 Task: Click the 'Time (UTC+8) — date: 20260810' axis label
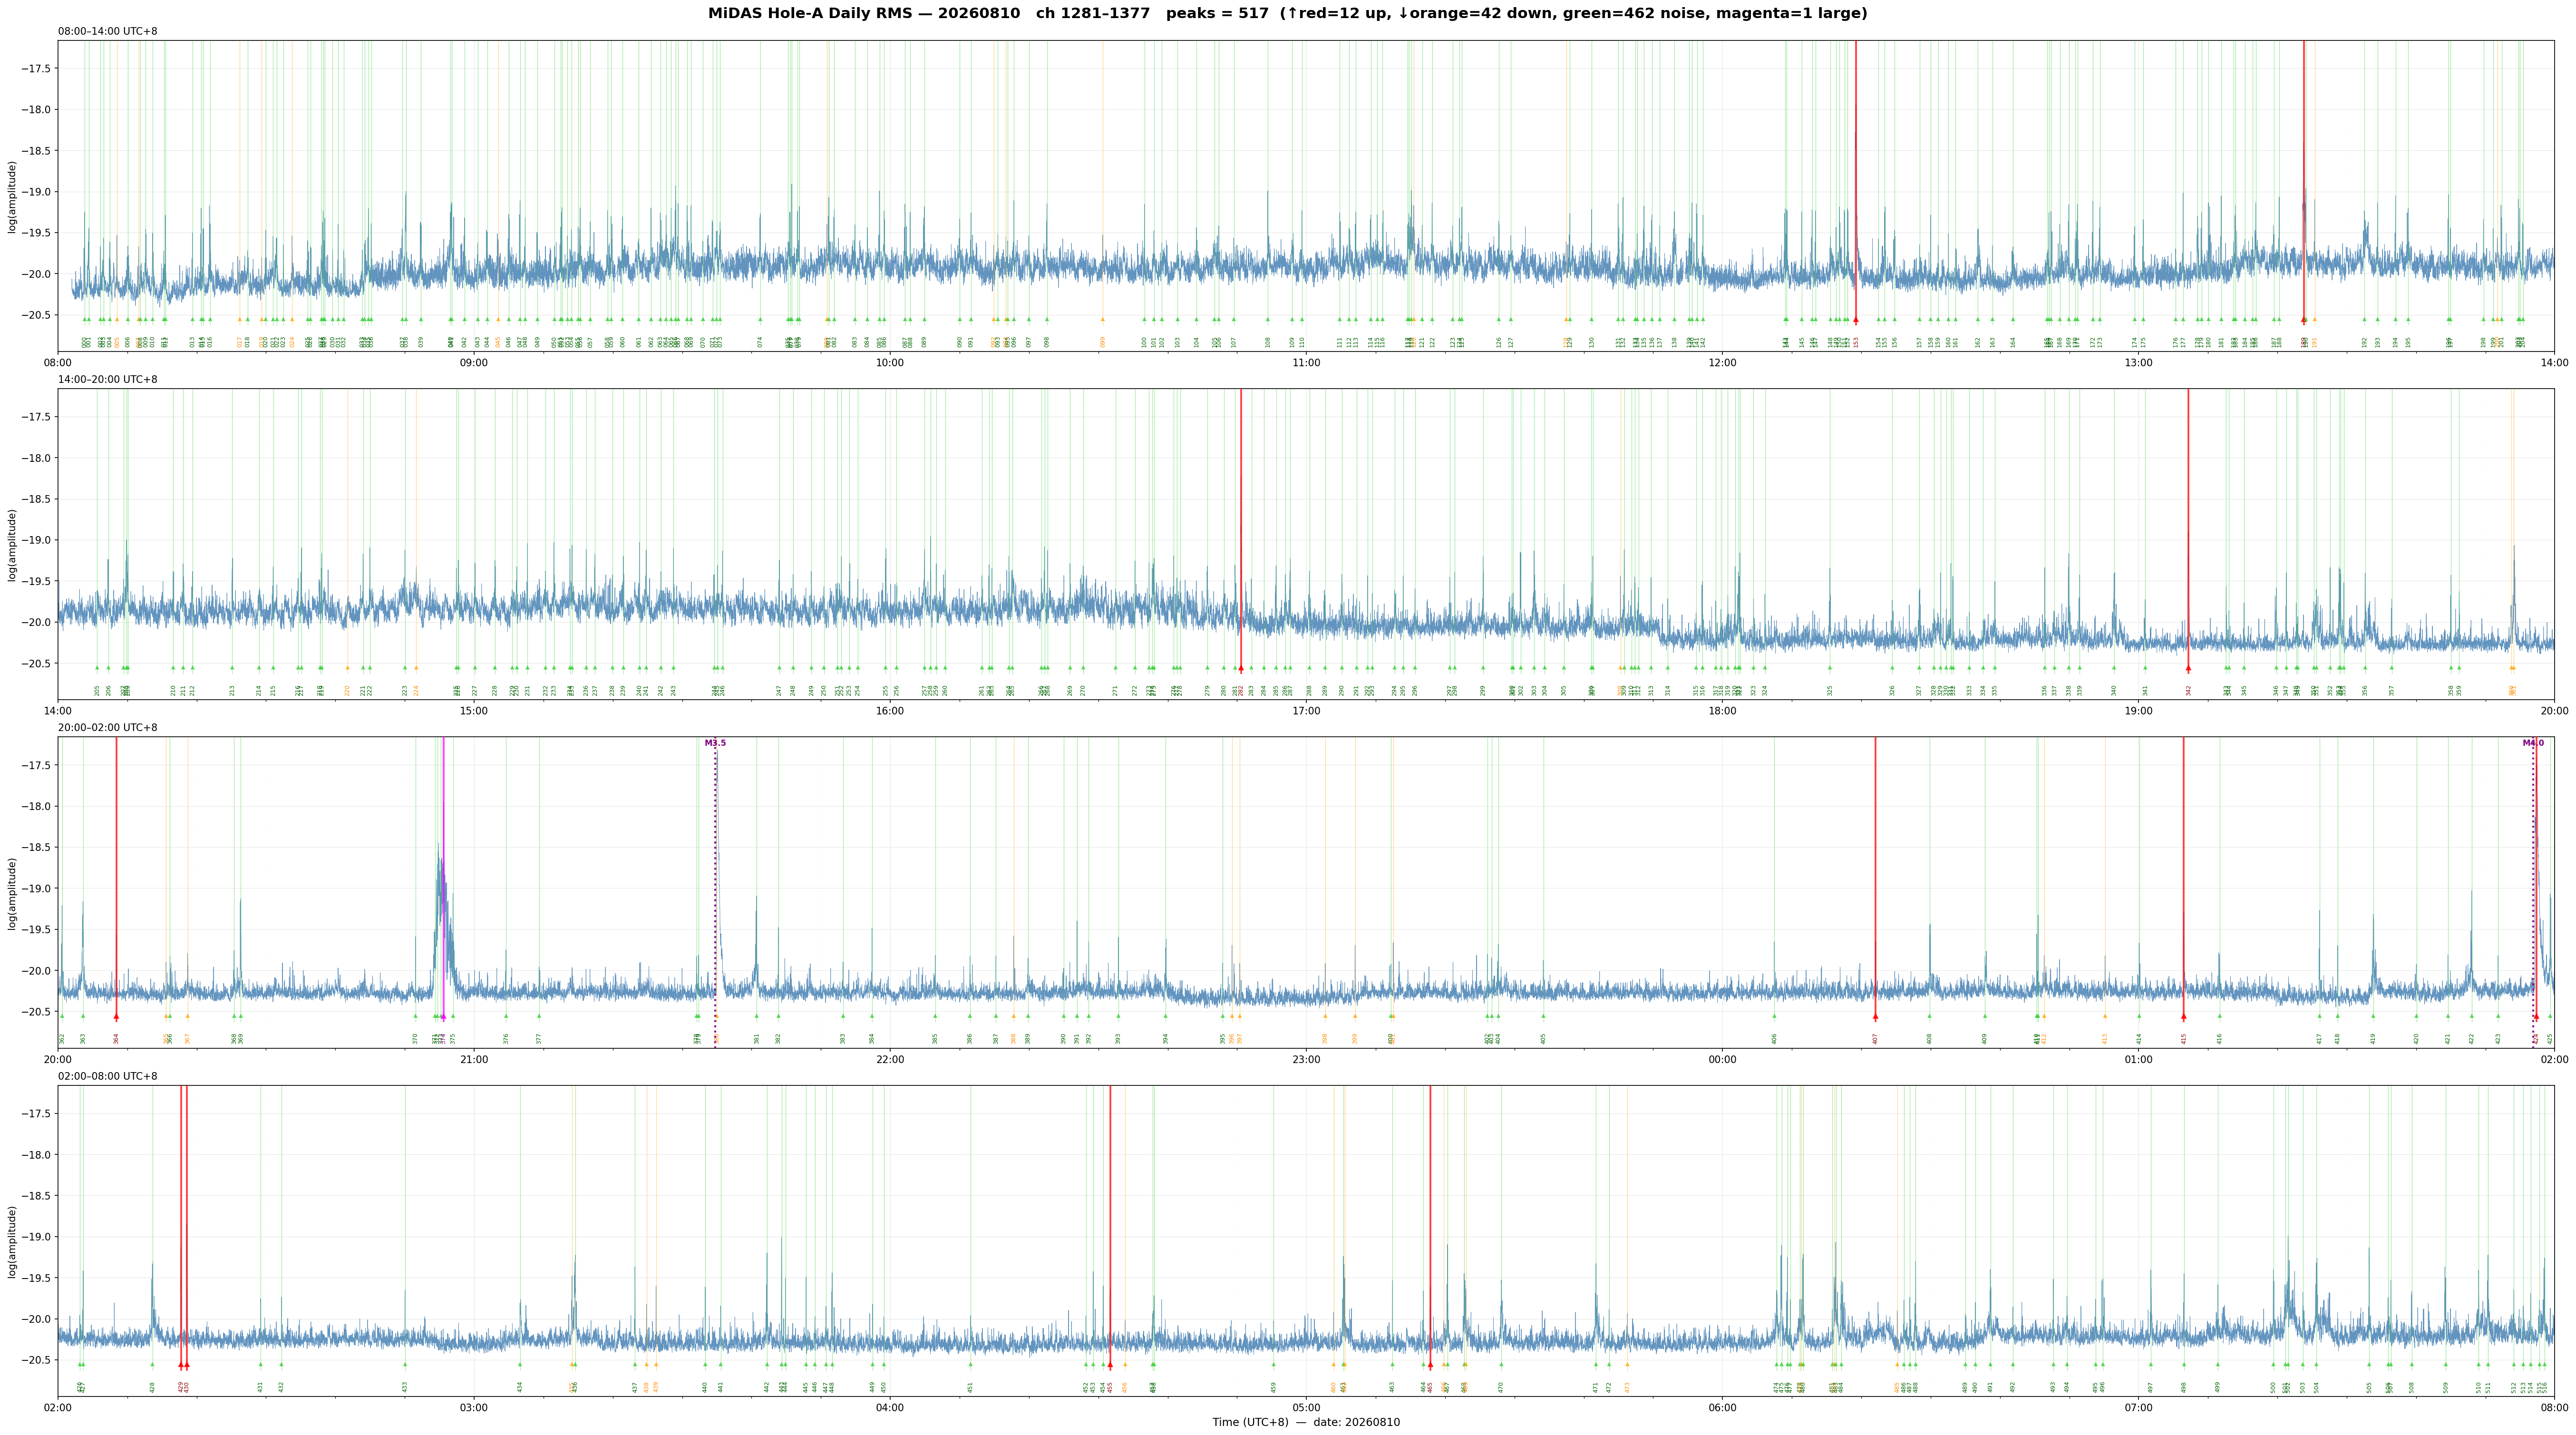tap(1306, 1422)
